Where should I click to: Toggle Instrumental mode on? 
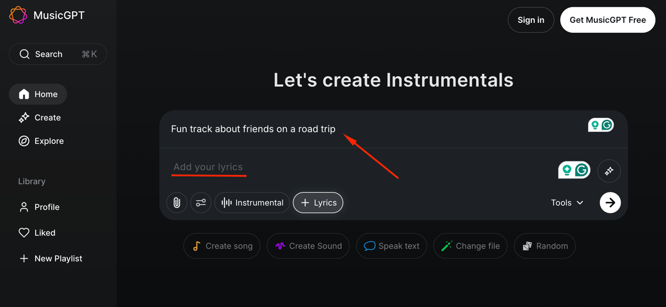pos(252,202)
